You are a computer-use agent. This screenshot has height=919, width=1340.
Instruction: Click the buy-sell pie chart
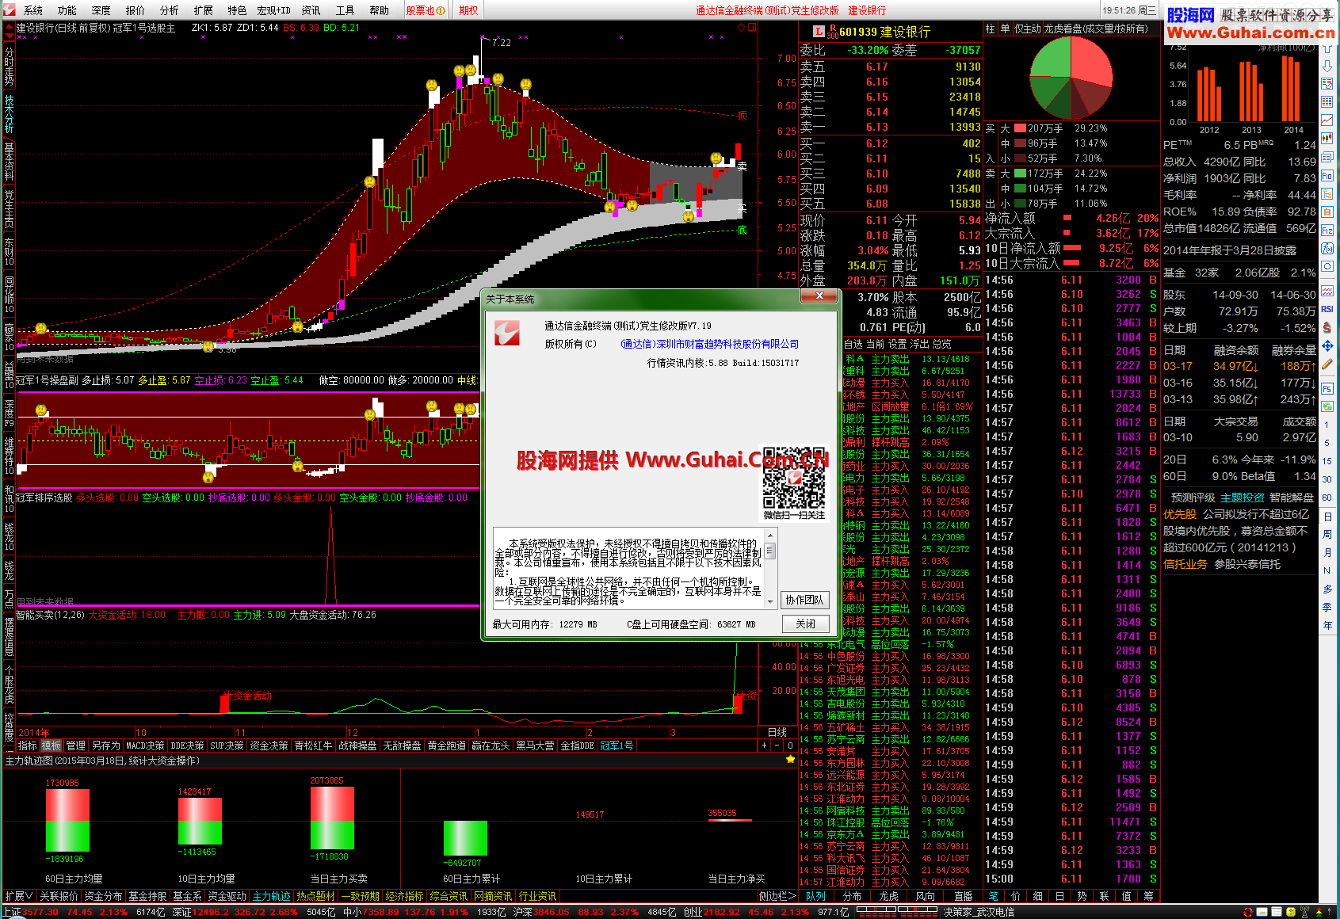(1071, 78)
